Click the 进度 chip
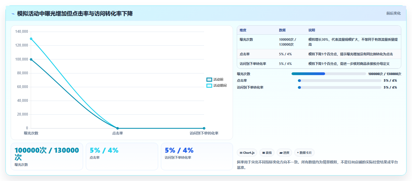 284,153
